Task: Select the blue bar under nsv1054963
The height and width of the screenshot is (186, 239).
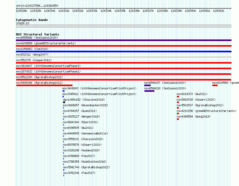Action: tap(124, 52)
